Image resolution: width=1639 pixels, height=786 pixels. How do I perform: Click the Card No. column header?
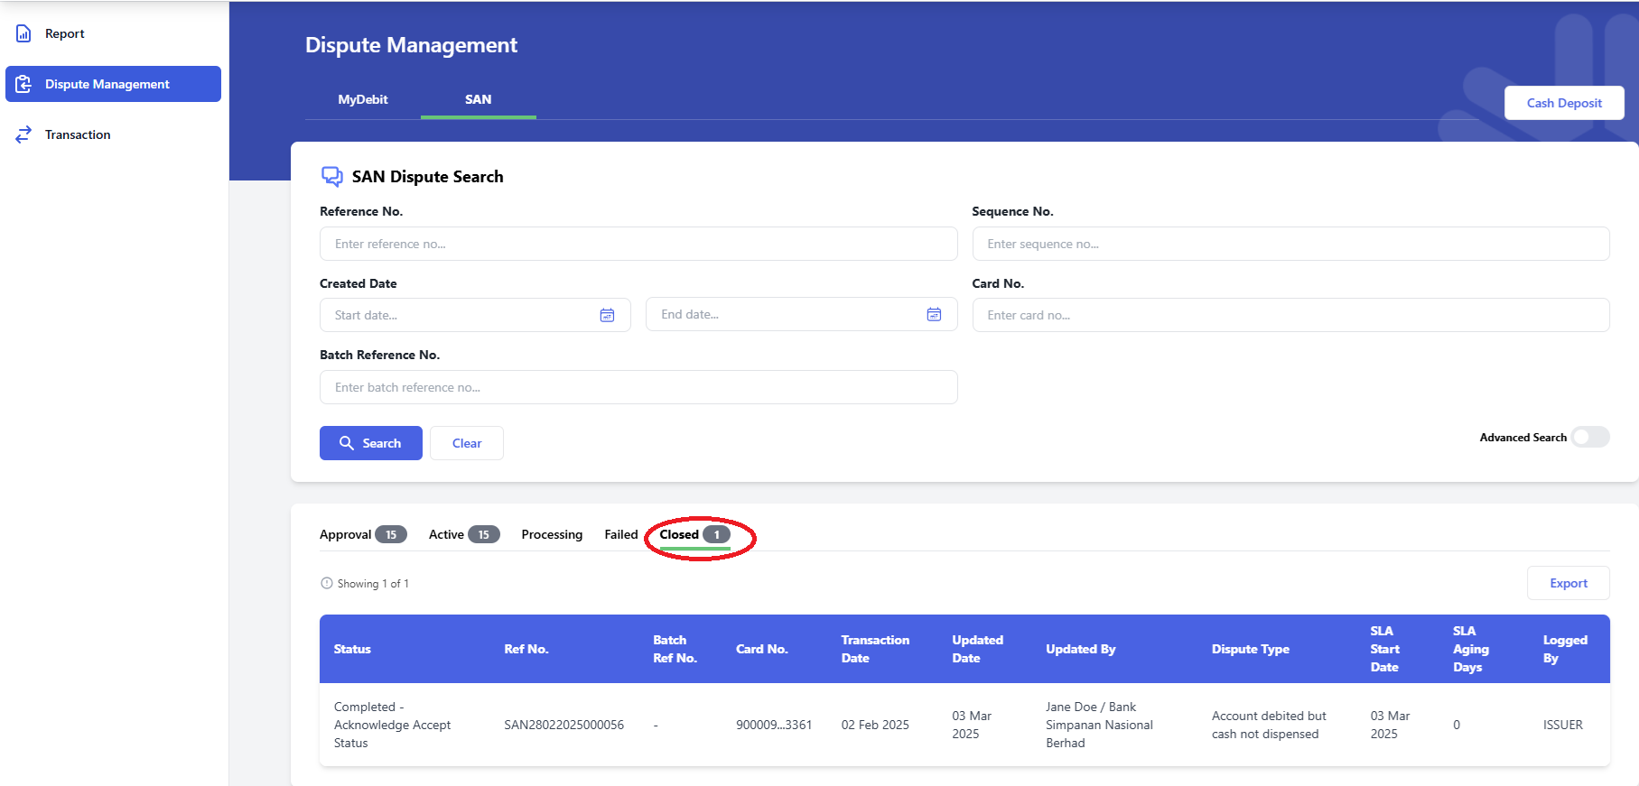(762, 649)
